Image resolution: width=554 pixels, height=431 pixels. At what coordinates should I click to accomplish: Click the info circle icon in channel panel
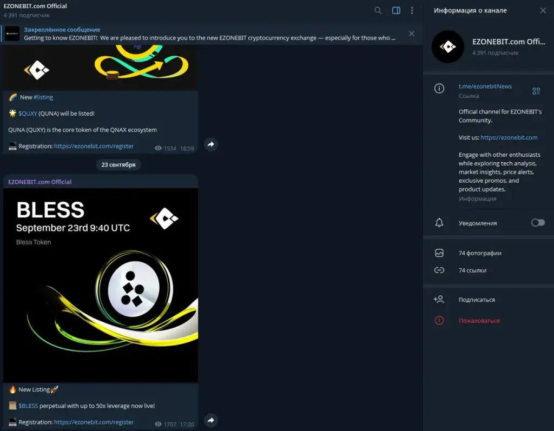tap(439, 88)
